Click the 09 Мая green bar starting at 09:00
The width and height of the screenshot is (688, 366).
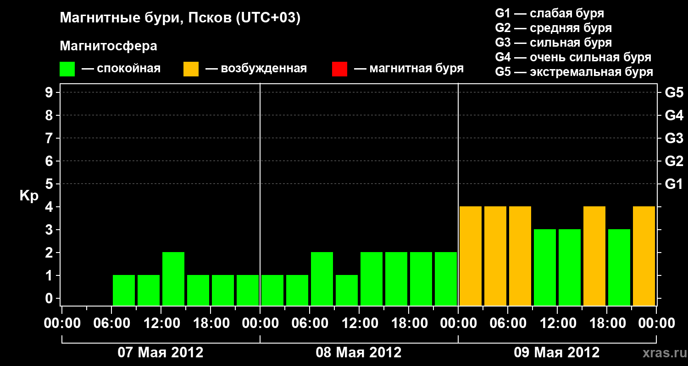tap(545, 267)
